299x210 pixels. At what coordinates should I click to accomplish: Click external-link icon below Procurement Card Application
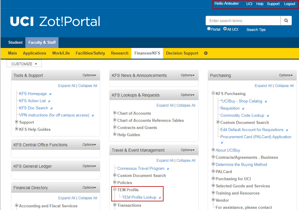(222, 143)
